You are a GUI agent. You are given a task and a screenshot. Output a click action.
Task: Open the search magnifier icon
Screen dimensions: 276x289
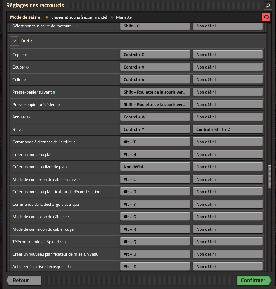(268, 5)
